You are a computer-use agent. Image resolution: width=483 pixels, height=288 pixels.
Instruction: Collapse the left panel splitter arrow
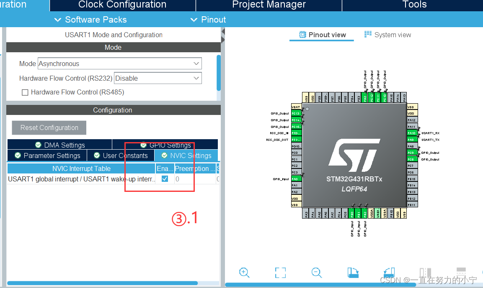coord(223,31)
